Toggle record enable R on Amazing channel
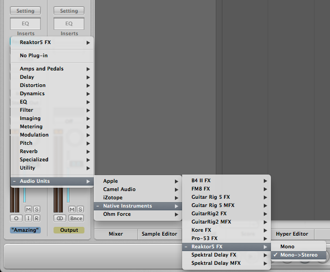 (36, 219)
